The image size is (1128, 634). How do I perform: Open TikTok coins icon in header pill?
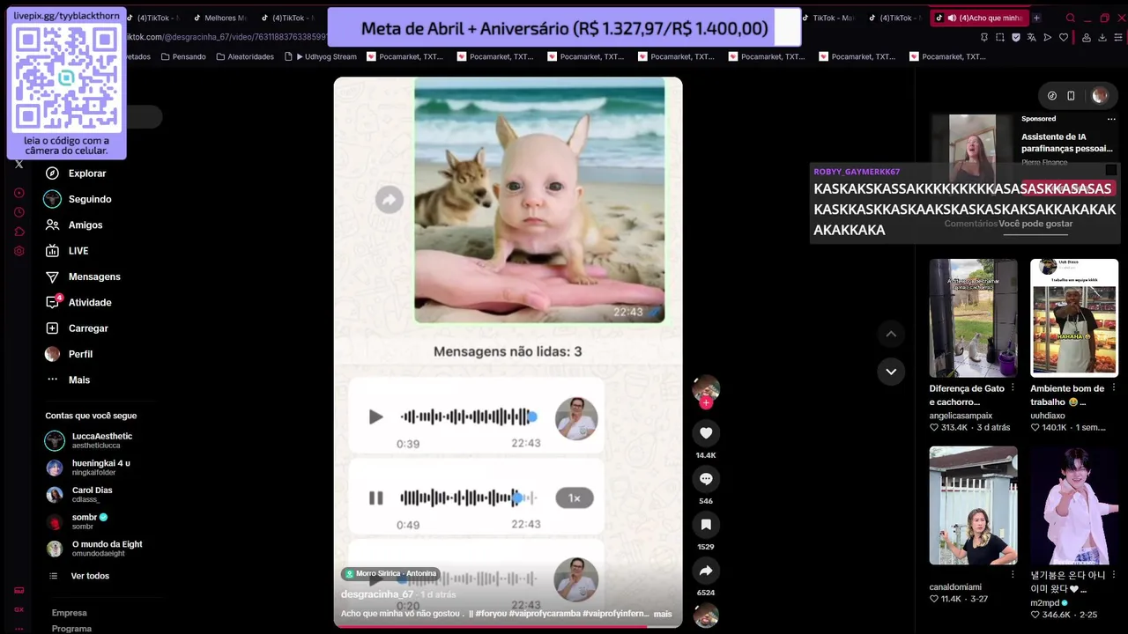(1052, 96)
